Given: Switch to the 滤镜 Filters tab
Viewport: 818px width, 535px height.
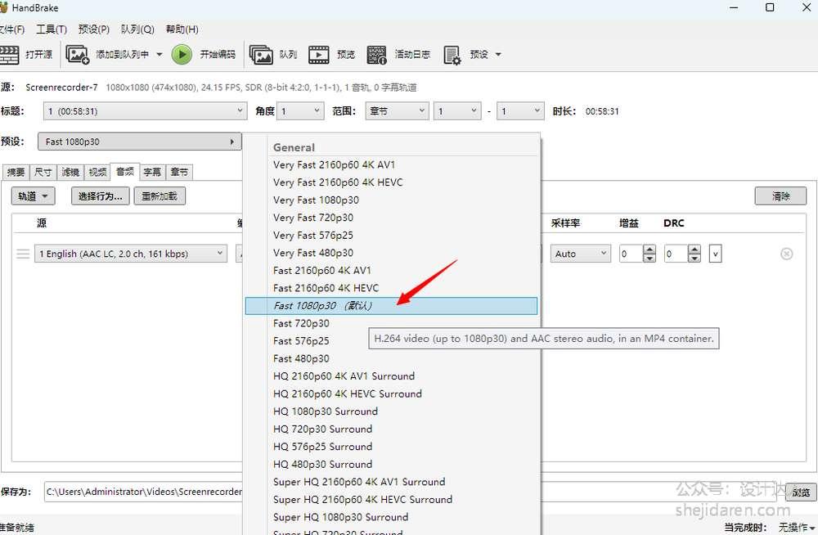Looking at the screenshot, I should click(x=70, y=173).
